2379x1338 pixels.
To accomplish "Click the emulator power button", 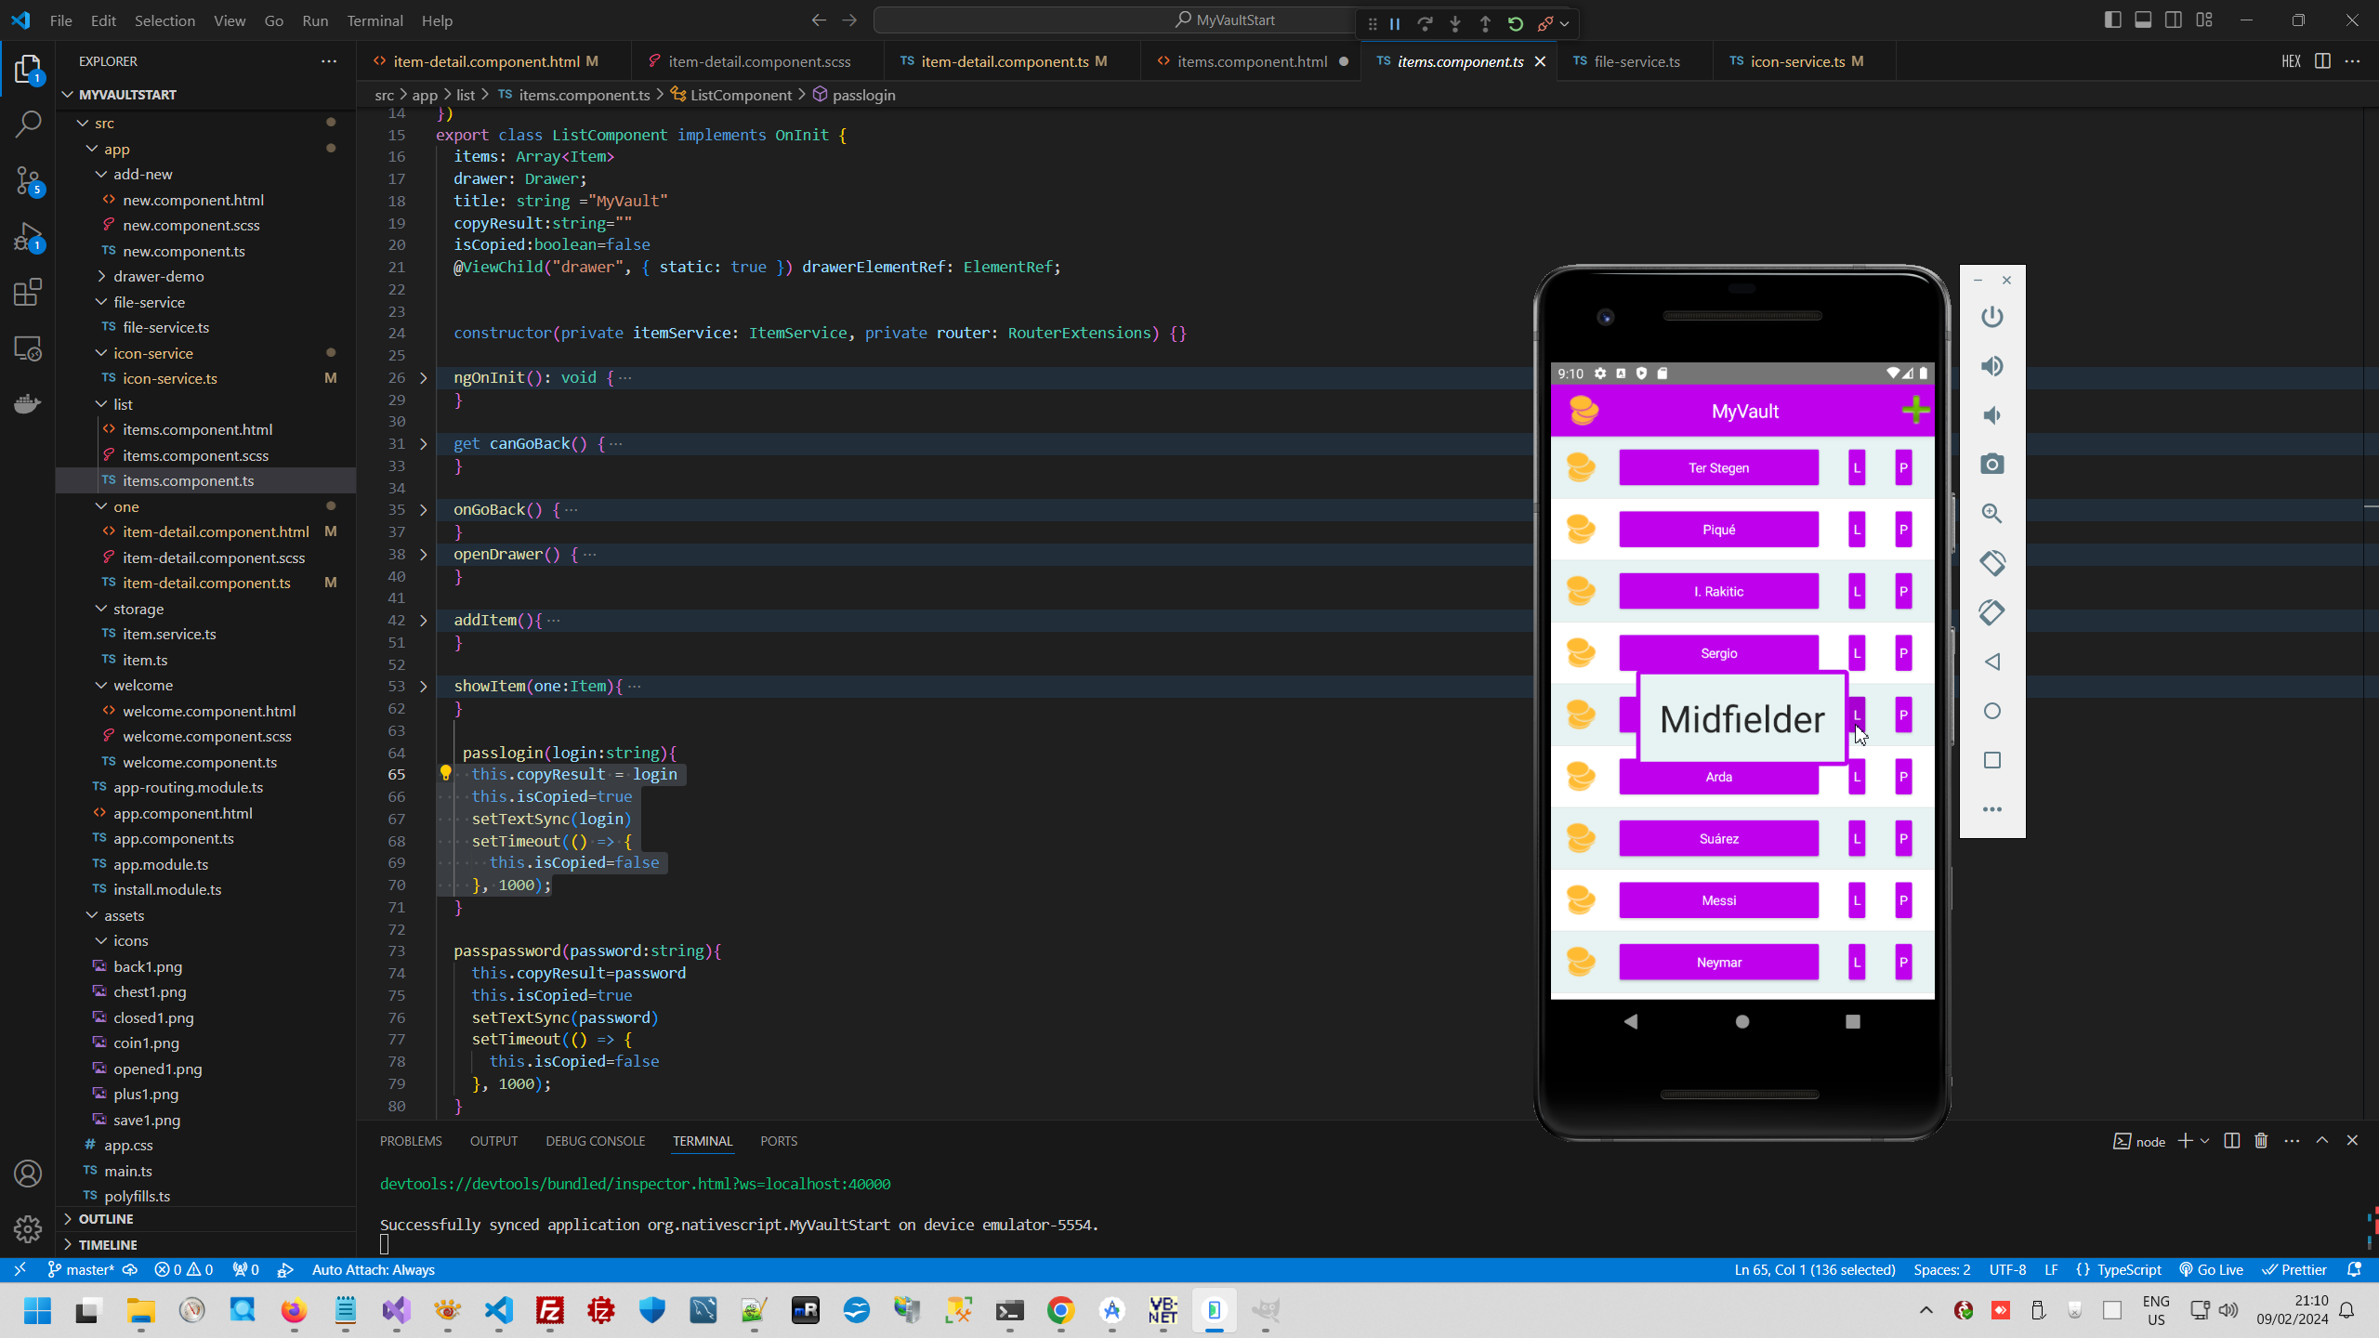I will 1992,316.
